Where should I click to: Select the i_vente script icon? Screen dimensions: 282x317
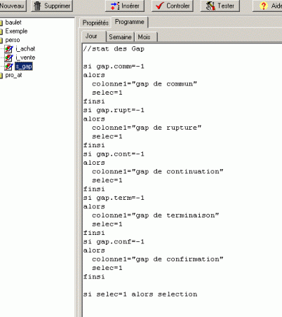(9, 58)
